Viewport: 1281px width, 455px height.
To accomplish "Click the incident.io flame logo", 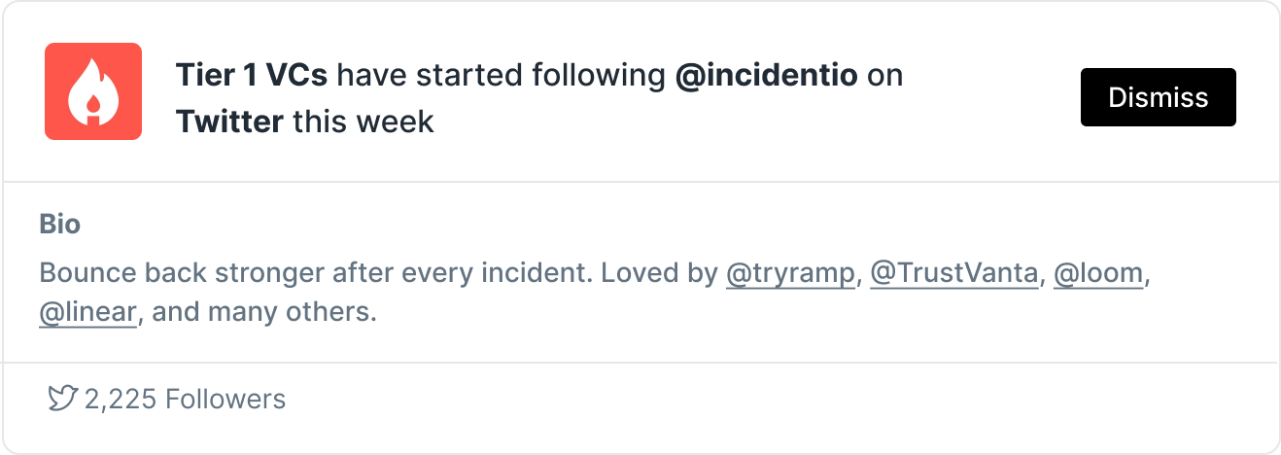I will (x=93, y=91).
